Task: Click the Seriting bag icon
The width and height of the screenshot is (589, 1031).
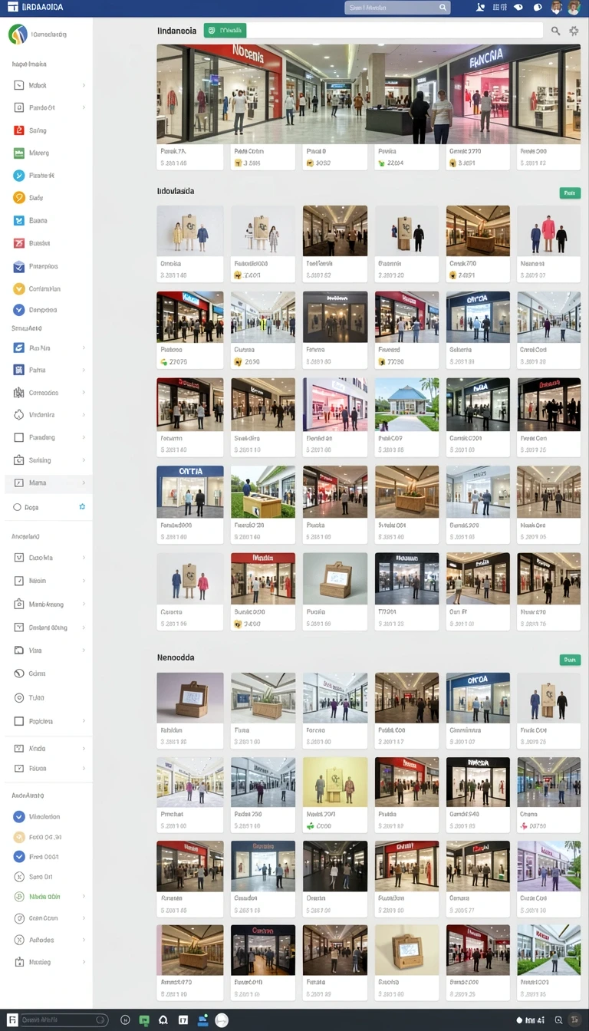Action: 19,460
